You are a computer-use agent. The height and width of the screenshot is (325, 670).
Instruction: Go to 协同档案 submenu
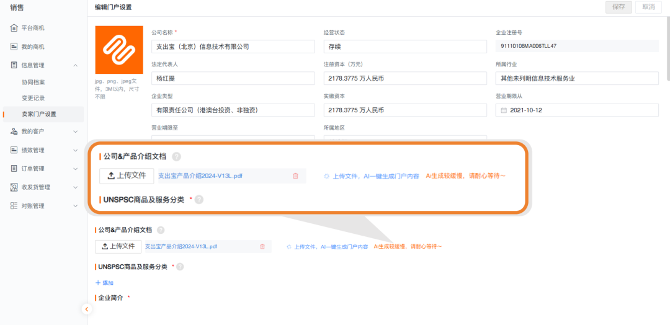pos(33,82)
